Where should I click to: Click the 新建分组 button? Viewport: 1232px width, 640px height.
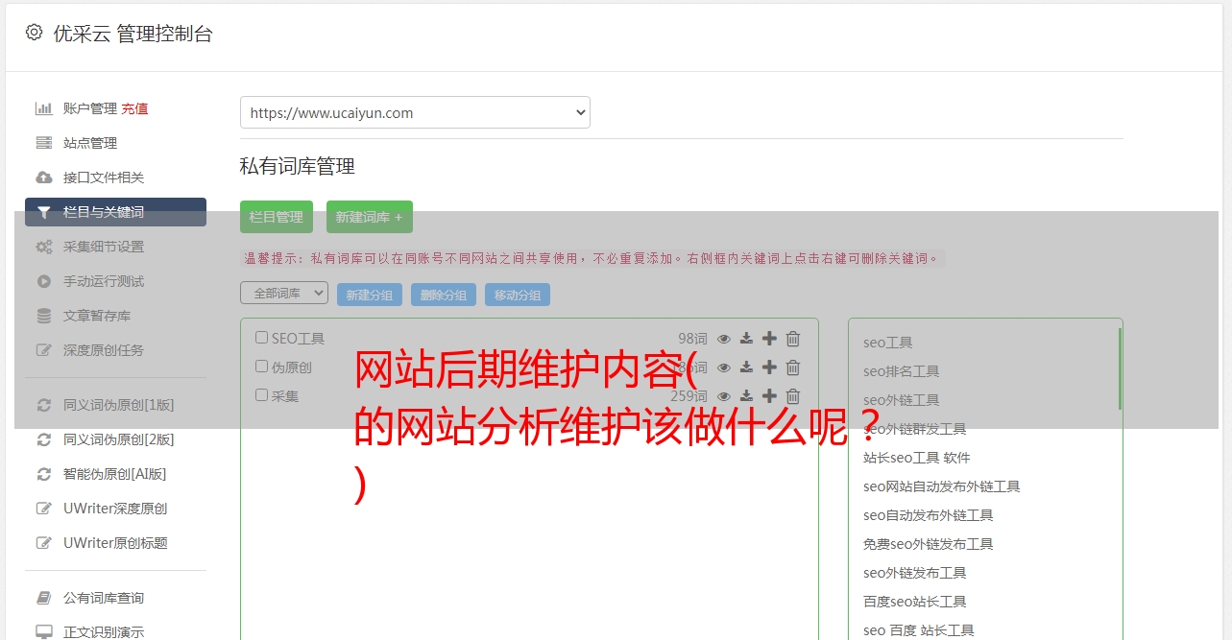pyautogui.click(x=370, y=295)
